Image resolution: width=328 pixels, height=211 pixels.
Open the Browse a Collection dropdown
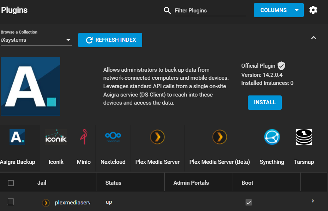(36, 40)
